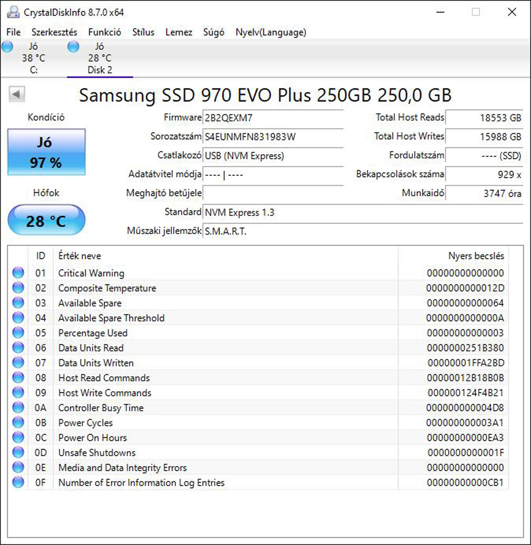
Task: Click the Érték neve column header
Action: (x=226, y=256)
